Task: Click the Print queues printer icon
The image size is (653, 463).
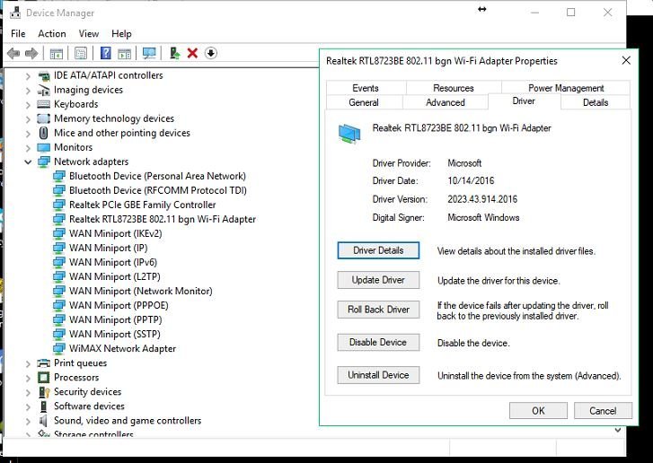Action: pos(44,363)
